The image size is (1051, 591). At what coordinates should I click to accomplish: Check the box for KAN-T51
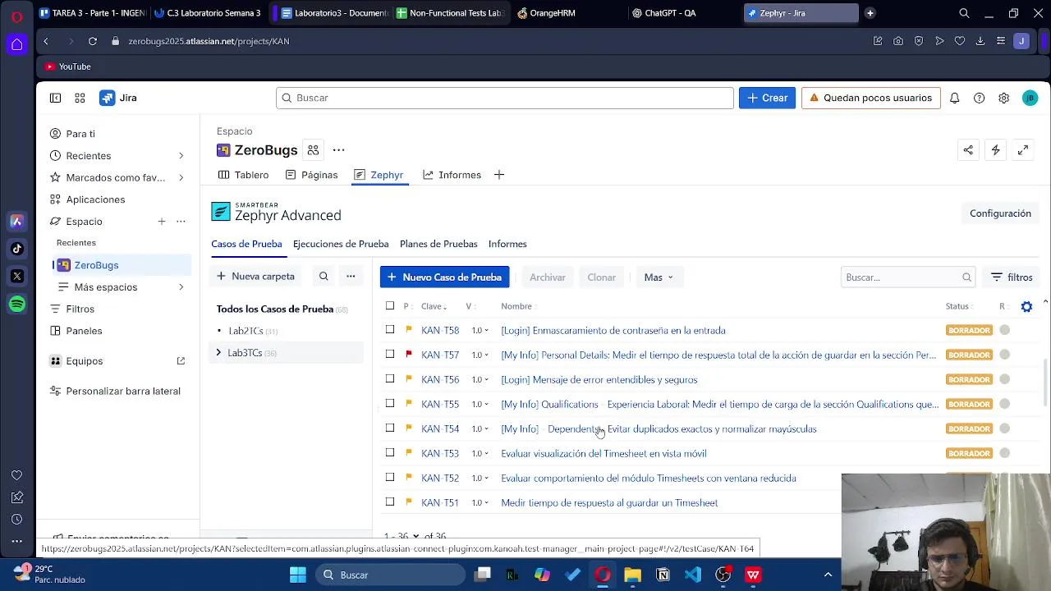[390, 502]
